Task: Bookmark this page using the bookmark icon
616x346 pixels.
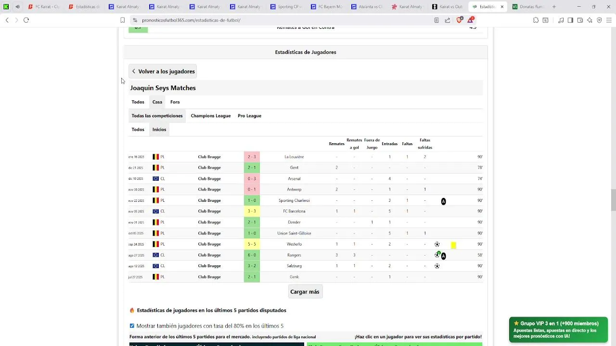Action: click(123, 20)
